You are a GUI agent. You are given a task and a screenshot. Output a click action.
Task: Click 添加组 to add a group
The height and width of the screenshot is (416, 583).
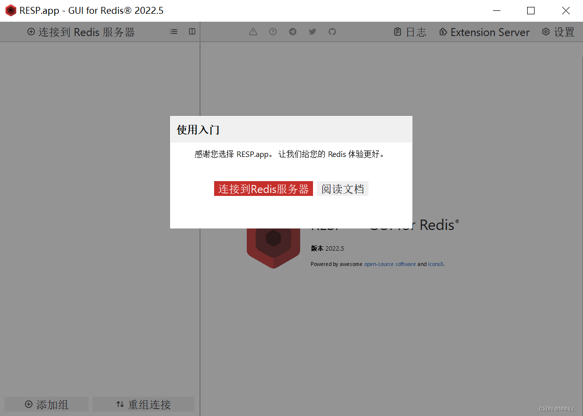tap(46, 404)
